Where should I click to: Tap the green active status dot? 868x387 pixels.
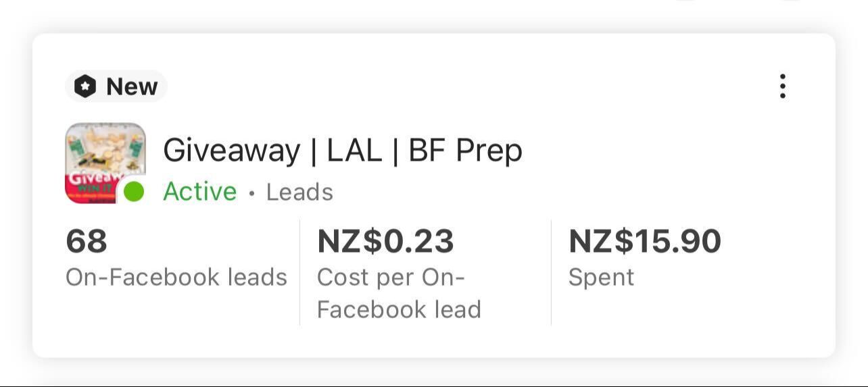click(x=134, y=192)
